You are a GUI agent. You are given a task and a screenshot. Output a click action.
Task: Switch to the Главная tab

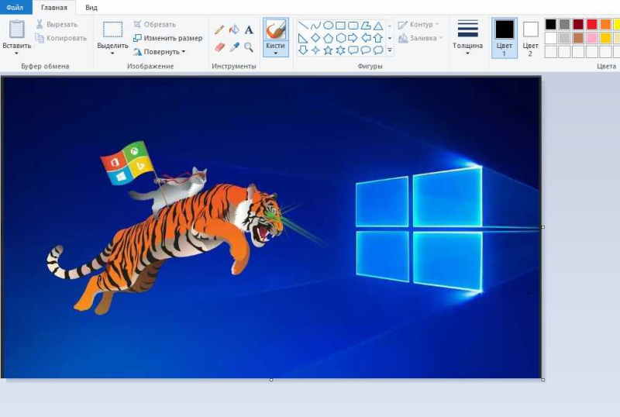pos(54,8)
